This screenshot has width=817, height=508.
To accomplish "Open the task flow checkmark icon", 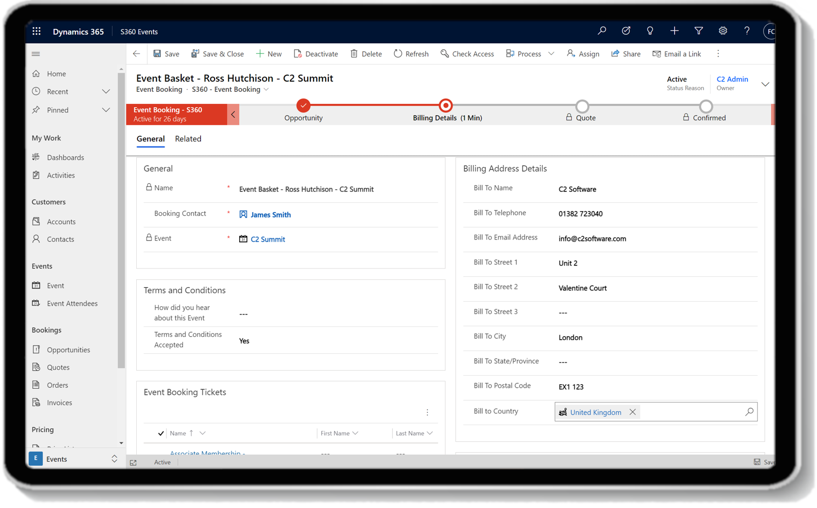I will [626, 31].
